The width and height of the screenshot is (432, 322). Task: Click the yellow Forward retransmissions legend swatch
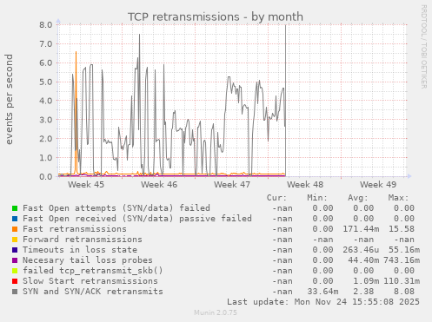[15, 240]
